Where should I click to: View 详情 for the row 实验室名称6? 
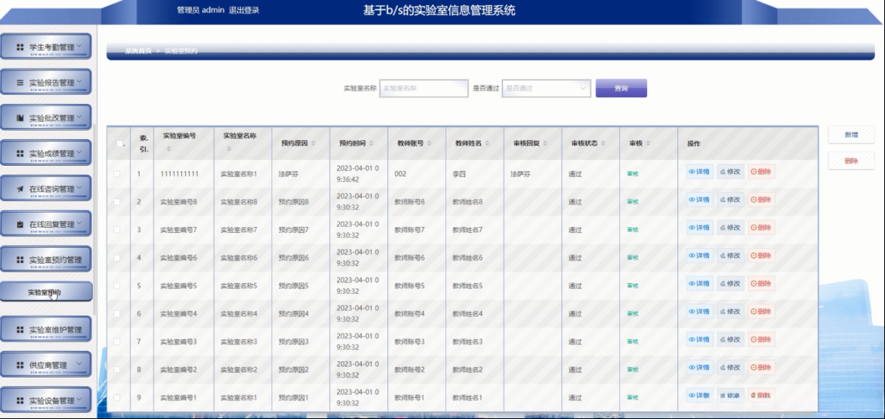[x=699, y=255]
